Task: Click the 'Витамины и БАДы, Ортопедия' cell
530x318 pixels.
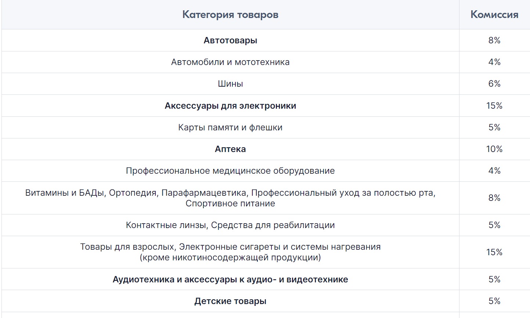Action: tap(230, 198)
